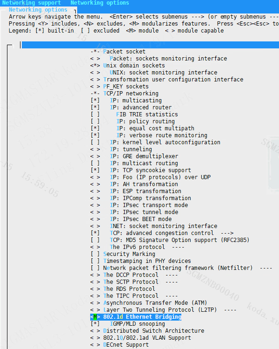The image size is (279, 349).
Task: Click the blue highlighted bar above Packet socket
Action: click(149, 45)
